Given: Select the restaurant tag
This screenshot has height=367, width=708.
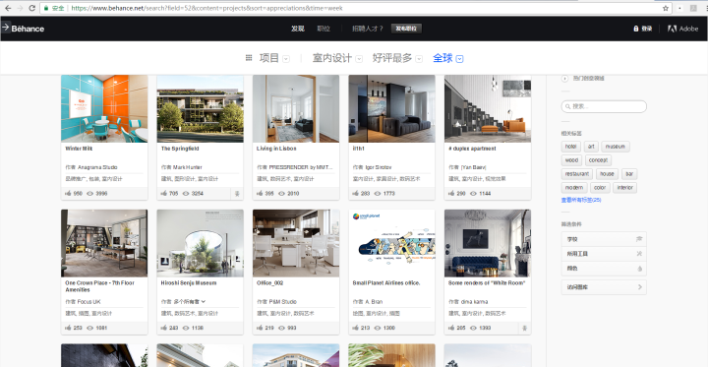Looking at the screenshot, I should point(577,174).
